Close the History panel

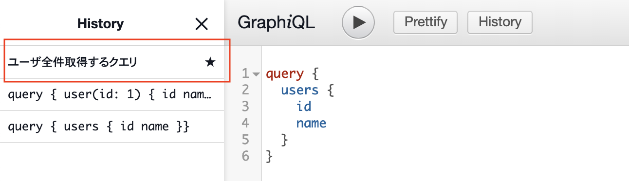tap(201, 23)
